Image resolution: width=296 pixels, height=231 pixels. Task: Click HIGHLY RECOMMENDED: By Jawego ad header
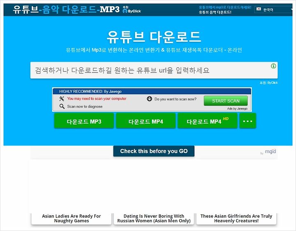(x=152, y=91)
